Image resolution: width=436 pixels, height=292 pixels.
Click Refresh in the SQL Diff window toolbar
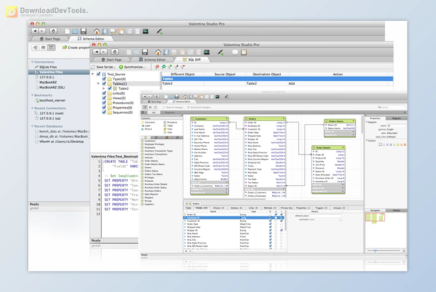pos(115,52)
